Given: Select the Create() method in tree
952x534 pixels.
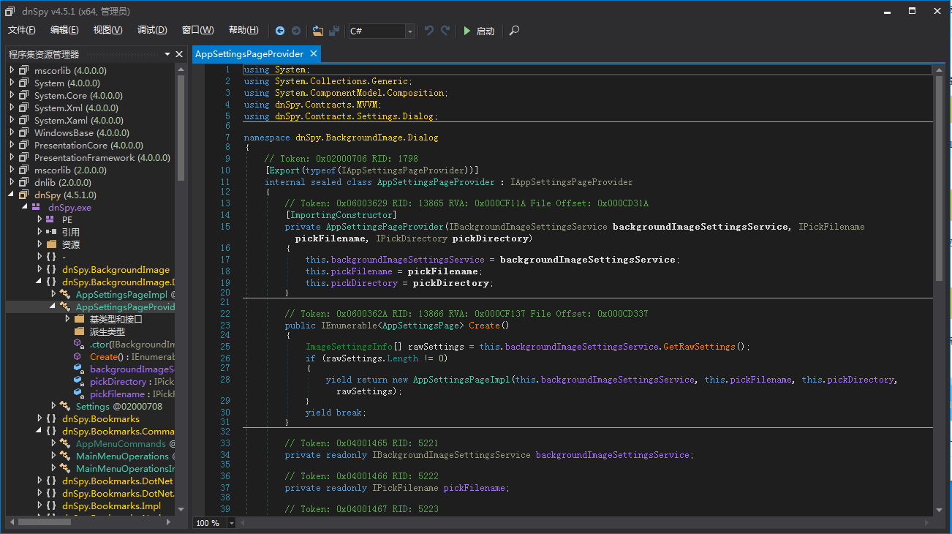Looking at the screenshot, I should pos(132,356).
